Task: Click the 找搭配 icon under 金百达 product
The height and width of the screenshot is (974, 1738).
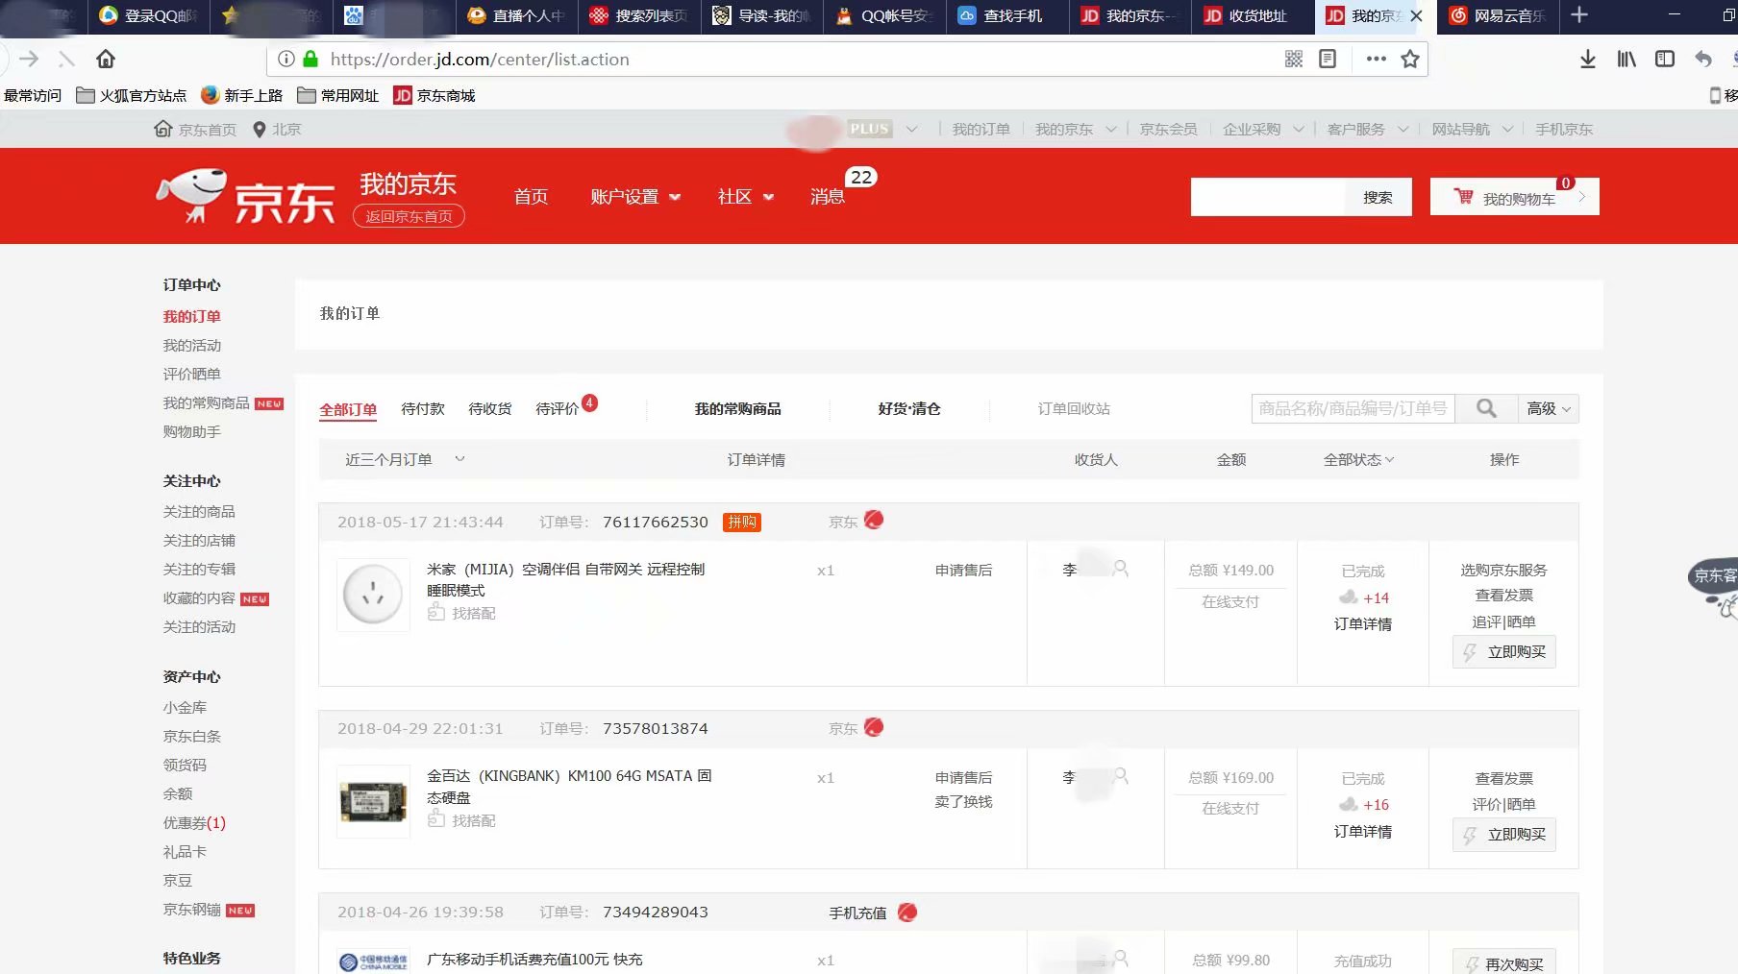Action: tap(436, 818)
